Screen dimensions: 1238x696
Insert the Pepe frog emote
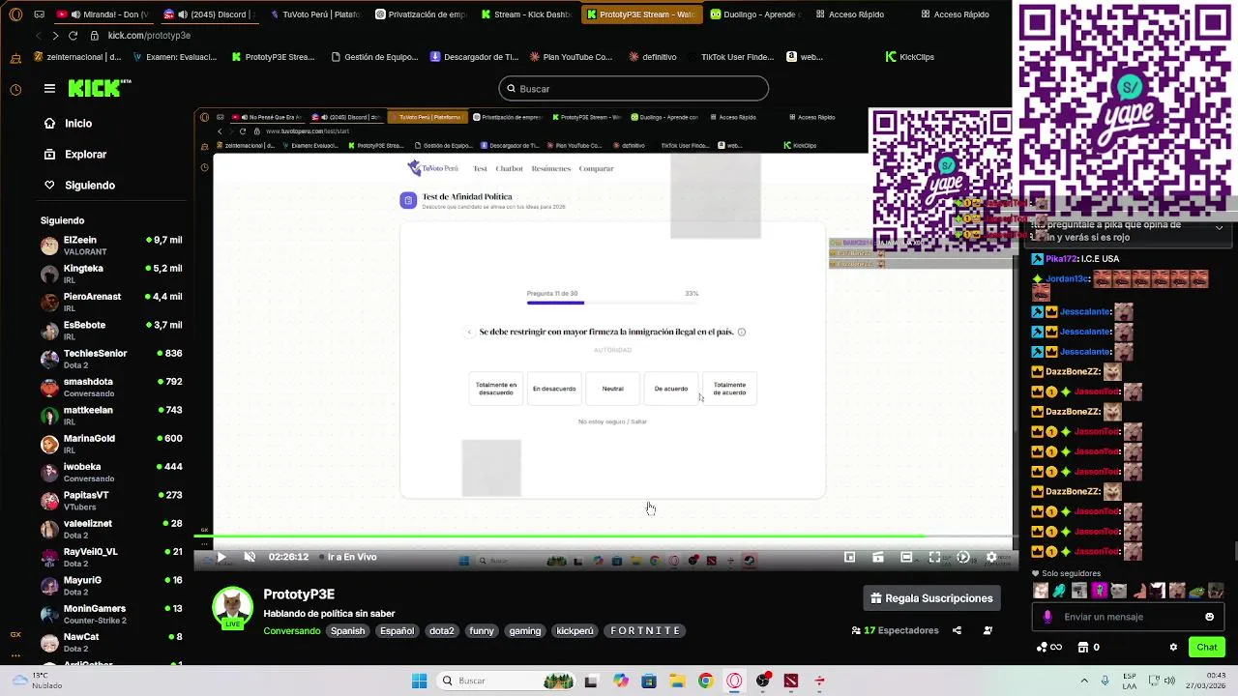coord(1196,591)
